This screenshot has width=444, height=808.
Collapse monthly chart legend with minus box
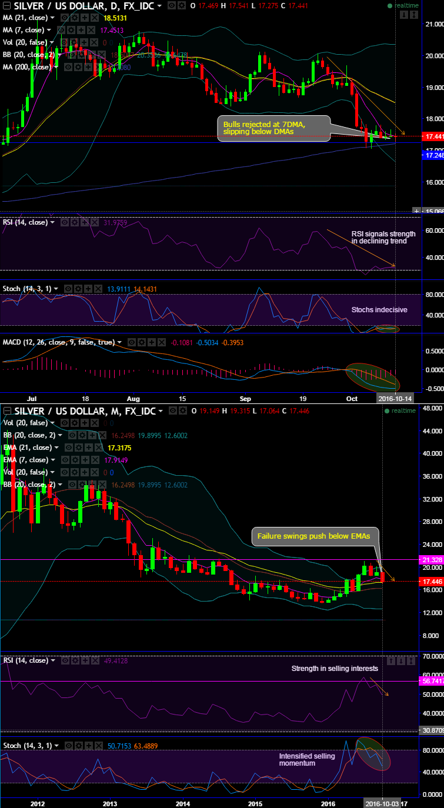click(x=6, y=410)
